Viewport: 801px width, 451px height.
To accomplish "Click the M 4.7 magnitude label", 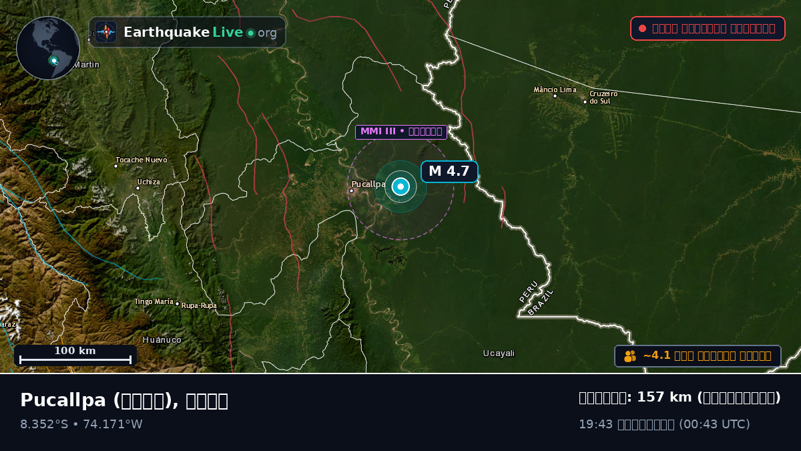I will 449,171.
